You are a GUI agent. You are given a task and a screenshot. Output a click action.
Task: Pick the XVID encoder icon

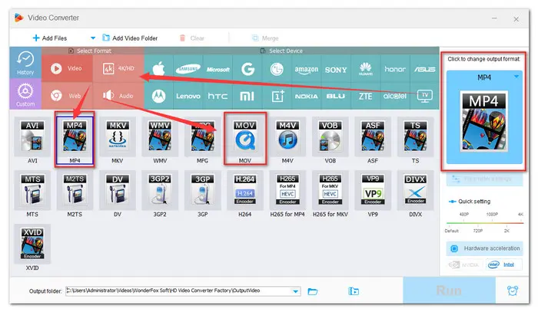[32, 244]
